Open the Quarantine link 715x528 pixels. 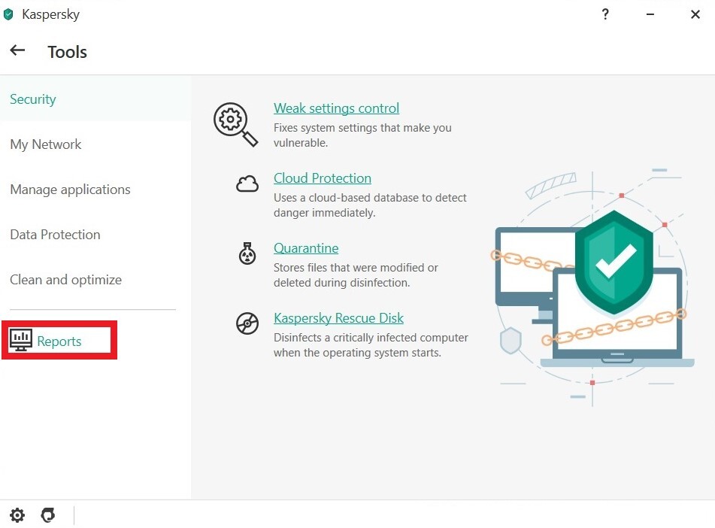[x=306, y=247]
